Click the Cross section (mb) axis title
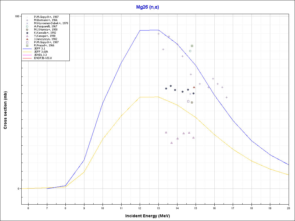Viewport: 295px width, 221px height. 5,110
